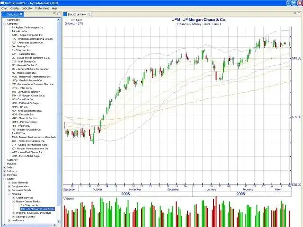Open the Indicator menu
The width and height of the screenshot is (303, 227).
click(27, 9)
